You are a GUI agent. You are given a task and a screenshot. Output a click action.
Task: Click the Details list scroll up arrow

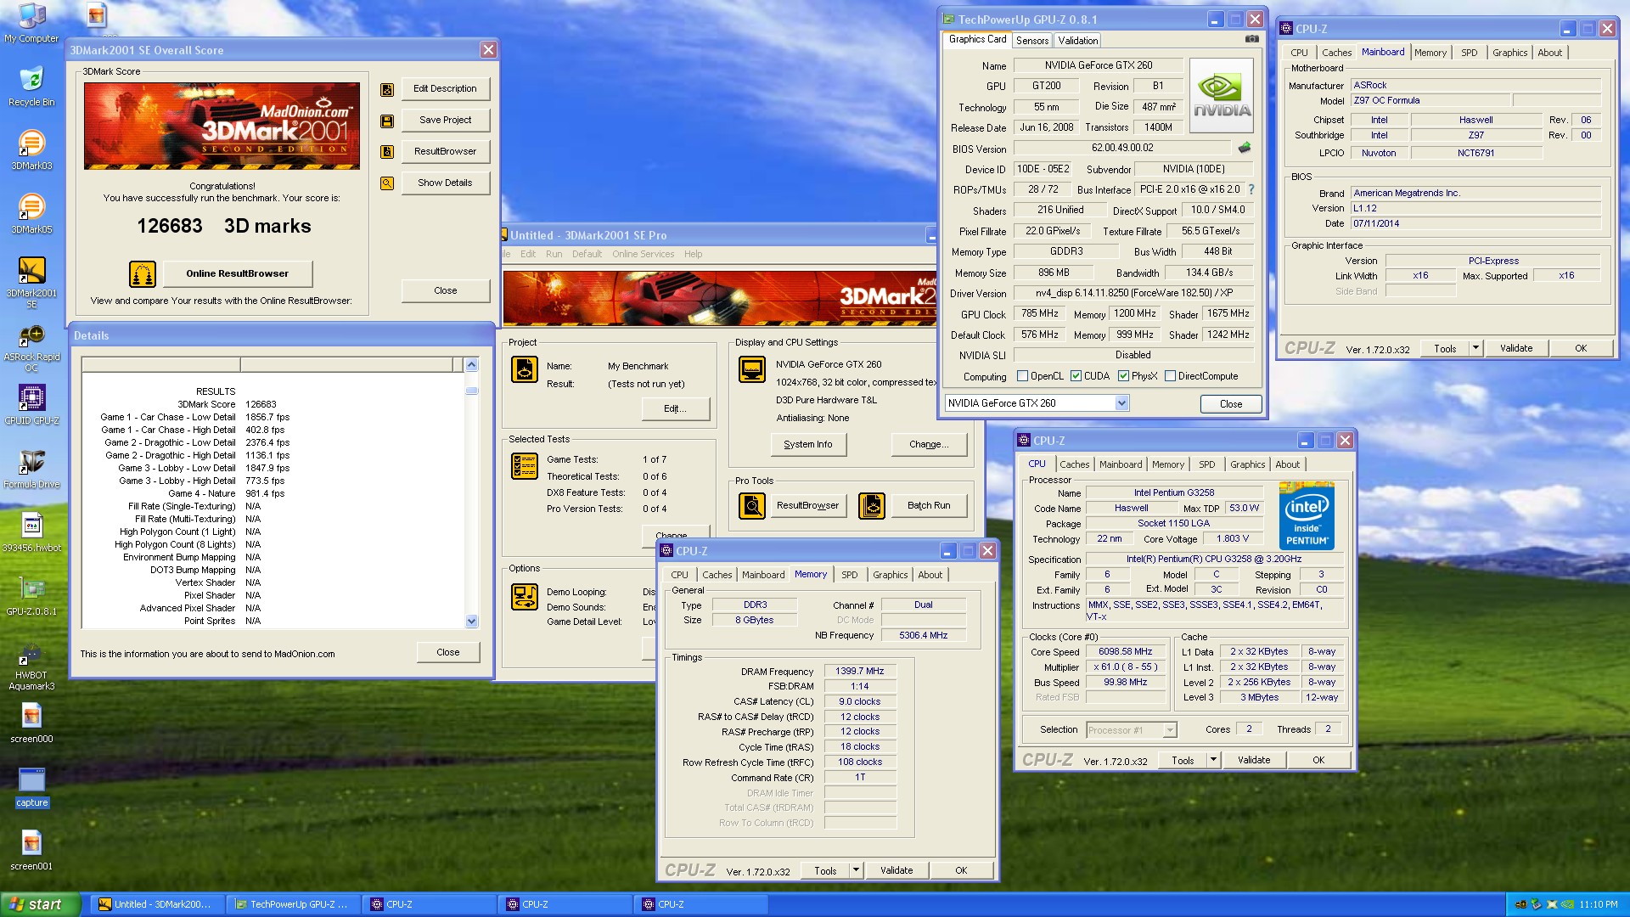[x=472, y=364]
